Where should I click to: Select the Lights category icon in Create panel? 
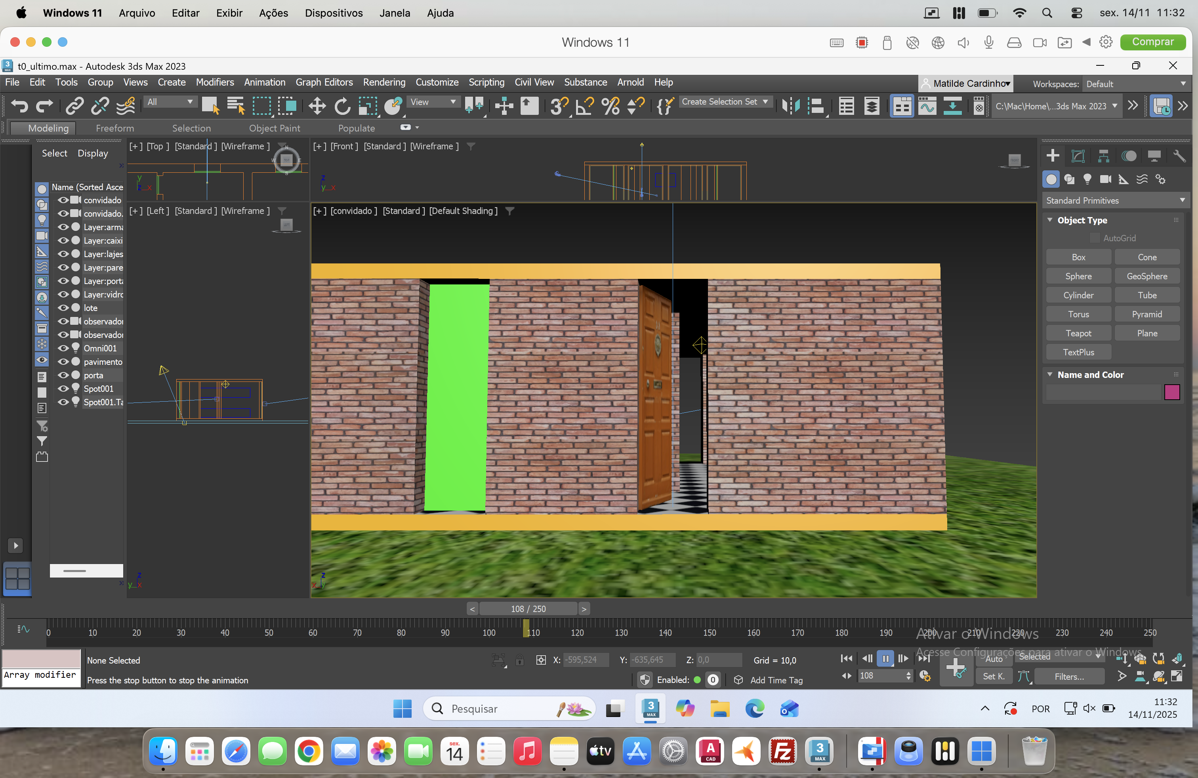(1087, 179)
